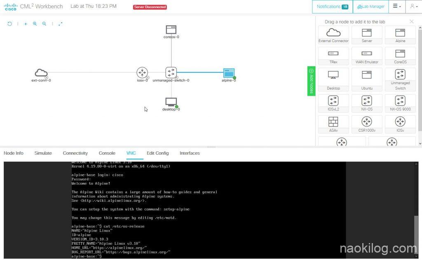This screenshot has height=260, width=422.
Task: Switch to the Simulate tab
Action: (43, 153)
